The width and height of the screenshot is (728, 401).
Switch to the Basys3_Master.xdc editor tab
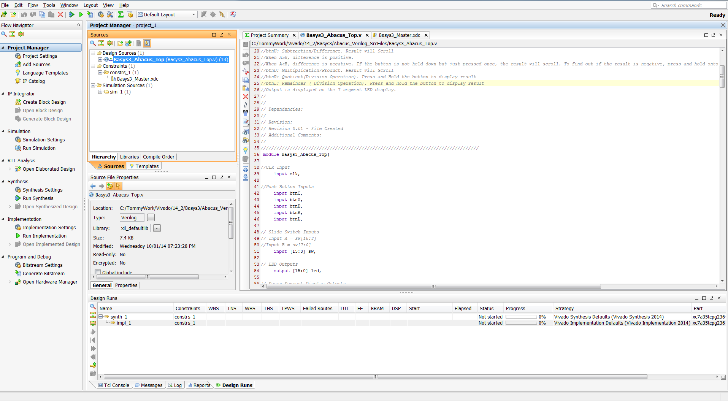pyautogui.click(x=399, y=35)
